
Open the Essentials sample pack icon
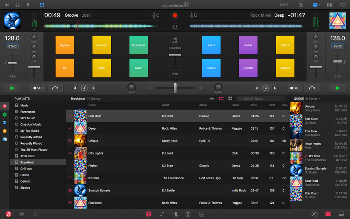[175, 40]
